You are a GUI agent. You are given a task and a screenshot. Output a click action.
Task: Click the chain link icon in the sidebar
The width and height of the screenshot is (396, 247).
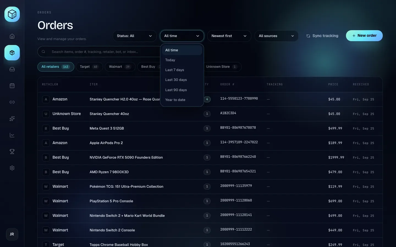pos(12,102)
